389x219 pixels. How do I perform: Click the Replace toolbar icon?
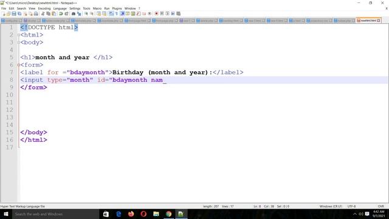[x=79, y=13]
